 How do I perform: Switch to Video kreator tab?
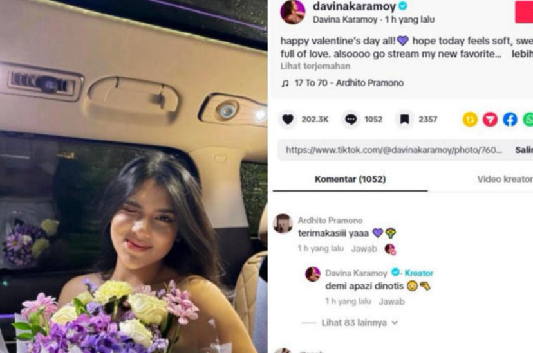pyautogui.click(x=505, y=179)
